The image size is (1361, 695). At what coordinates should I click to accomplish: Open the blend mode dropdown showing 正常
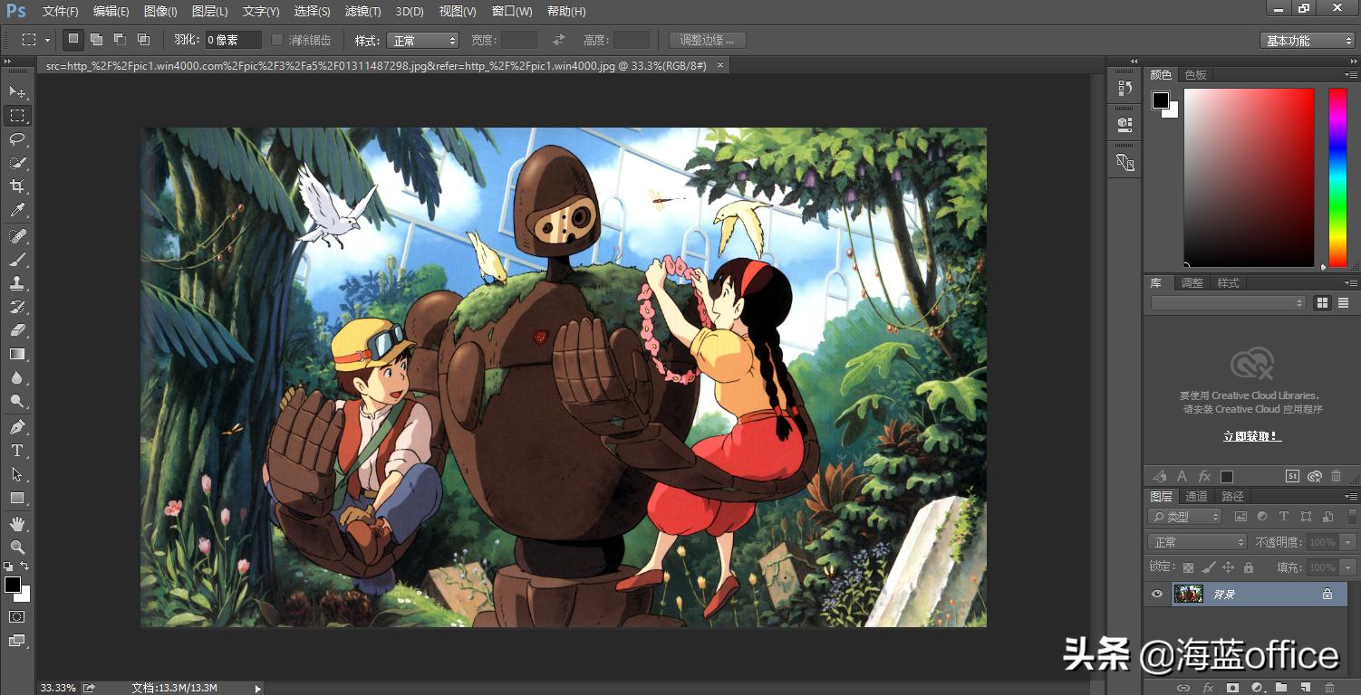click(x=1195, y=541)
